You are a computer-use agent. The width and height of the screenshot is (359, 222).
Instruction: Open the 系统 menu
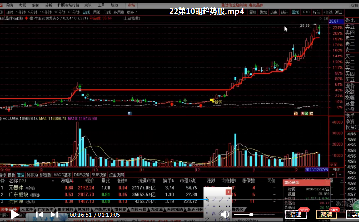(x=9, y=5)
